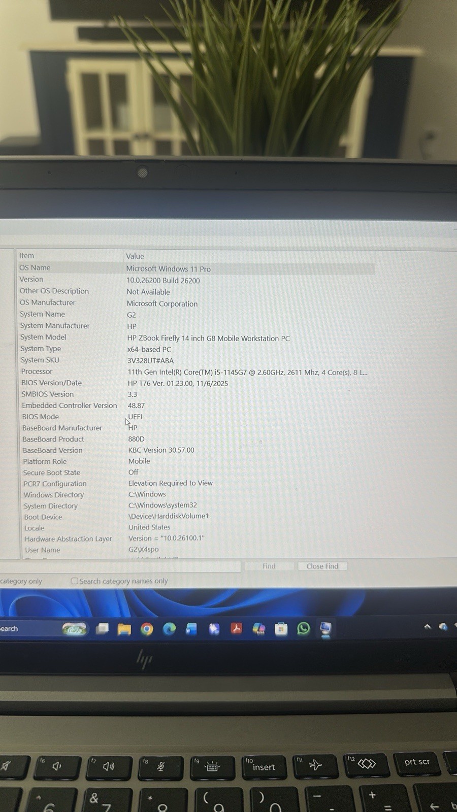
Task: Open Adobe Acrobat from the taskbar
Action: tap(236, 629)
